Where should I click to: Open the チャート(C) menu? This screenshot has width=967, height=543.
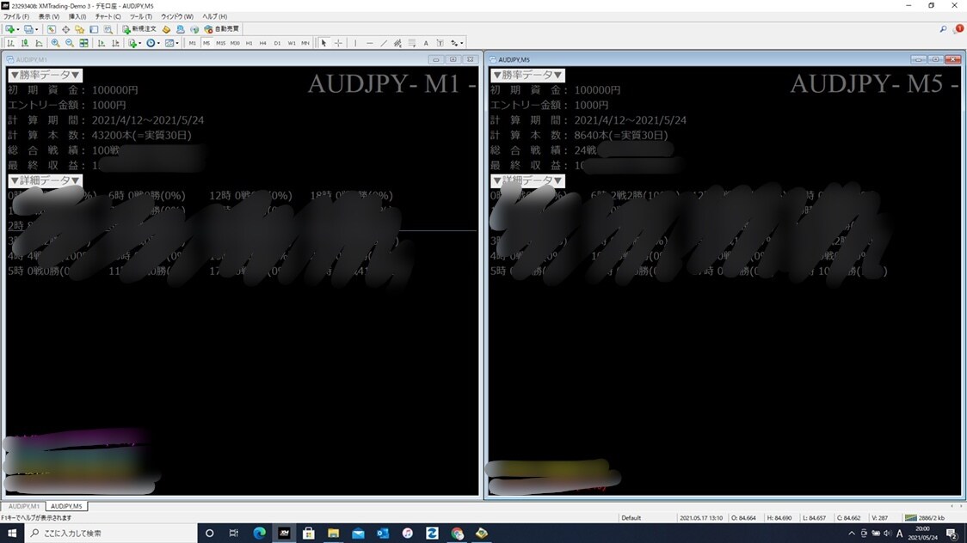coord(108,16)
